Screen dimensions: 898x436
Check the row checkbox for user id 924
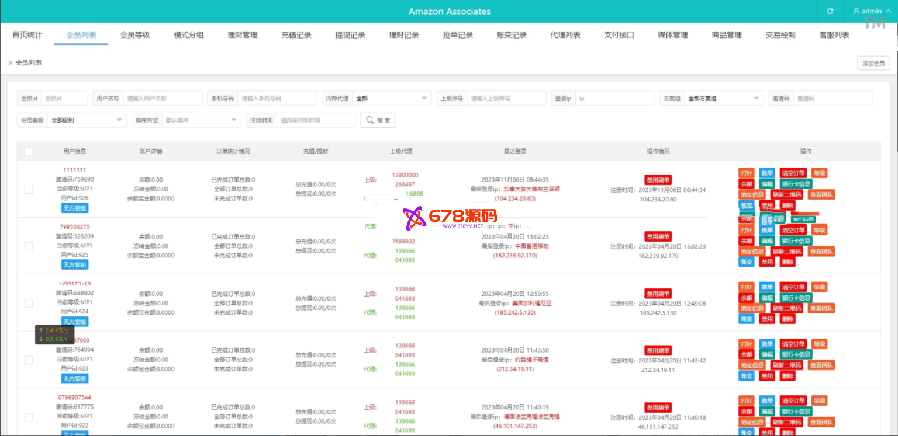(29, 303)
